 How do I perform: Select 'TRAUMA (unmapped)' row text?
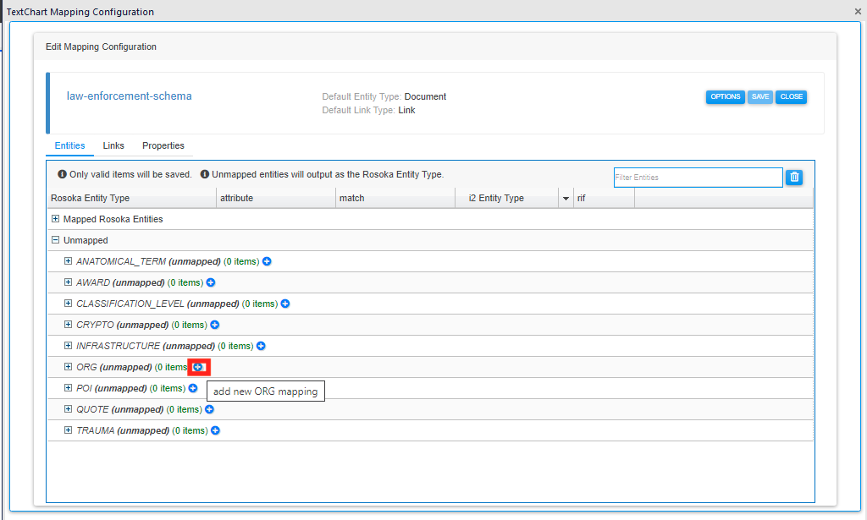coord(123,430)
